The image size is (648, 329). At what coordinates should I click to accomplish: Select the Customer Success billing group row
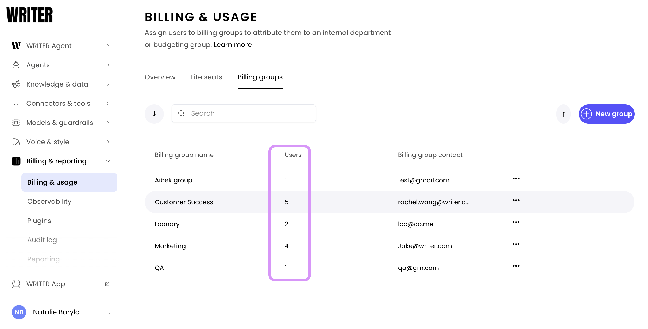[184, 202]
